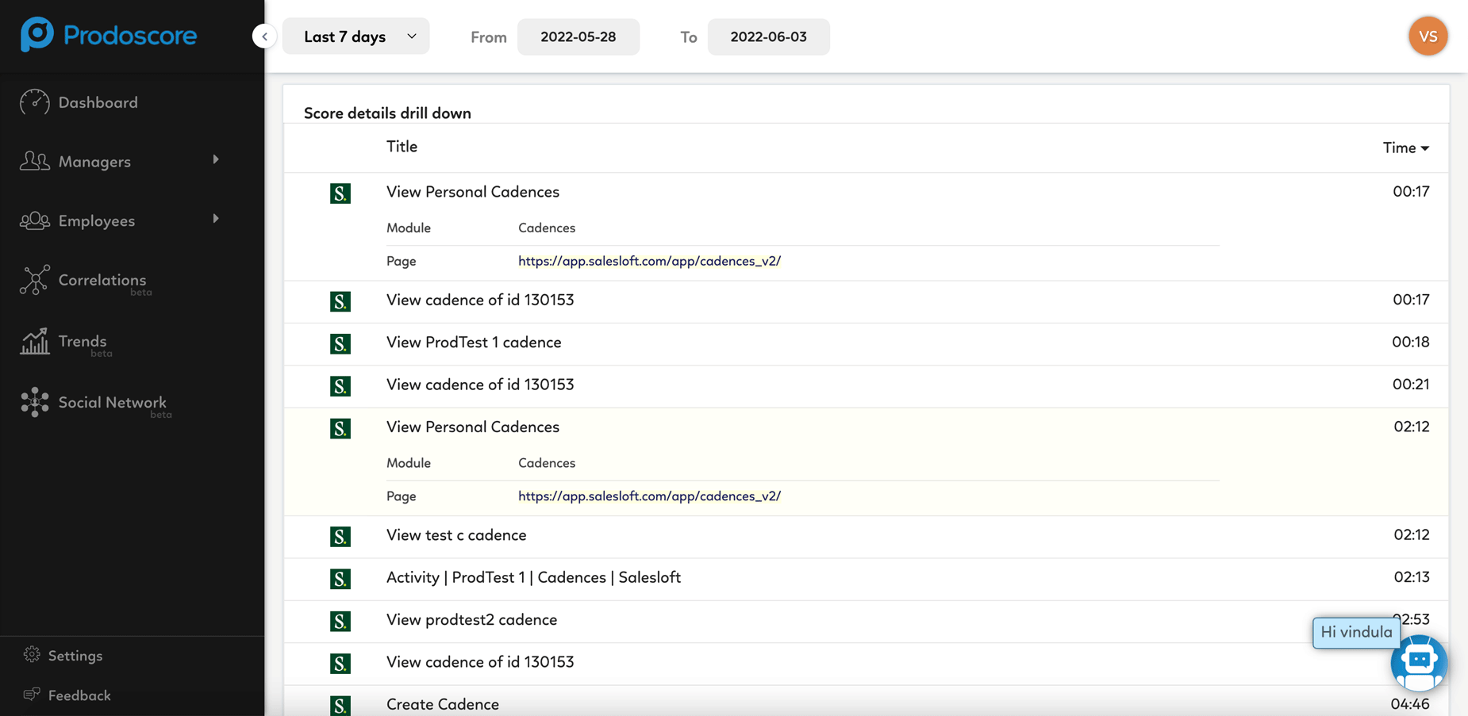Click Salesloft icon beside View test c cadence
This screenshot has width=1468, height=716.
[x=340, y=536]
